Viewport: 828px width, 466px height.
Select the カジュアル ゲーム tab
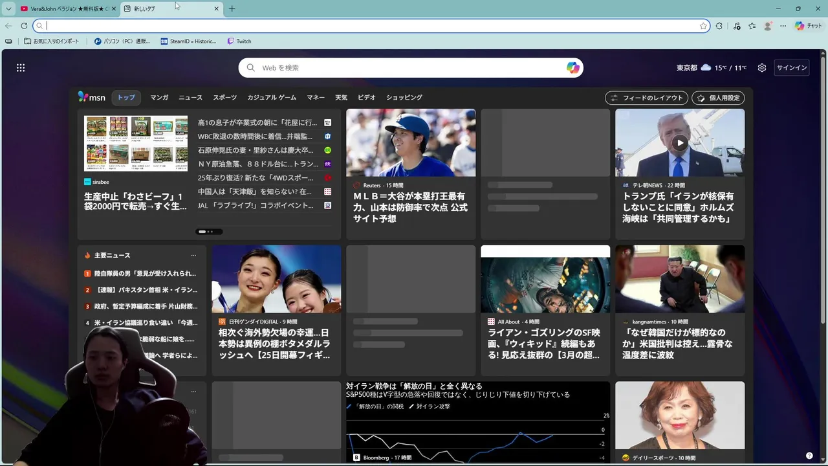click(x=272, y=98)
